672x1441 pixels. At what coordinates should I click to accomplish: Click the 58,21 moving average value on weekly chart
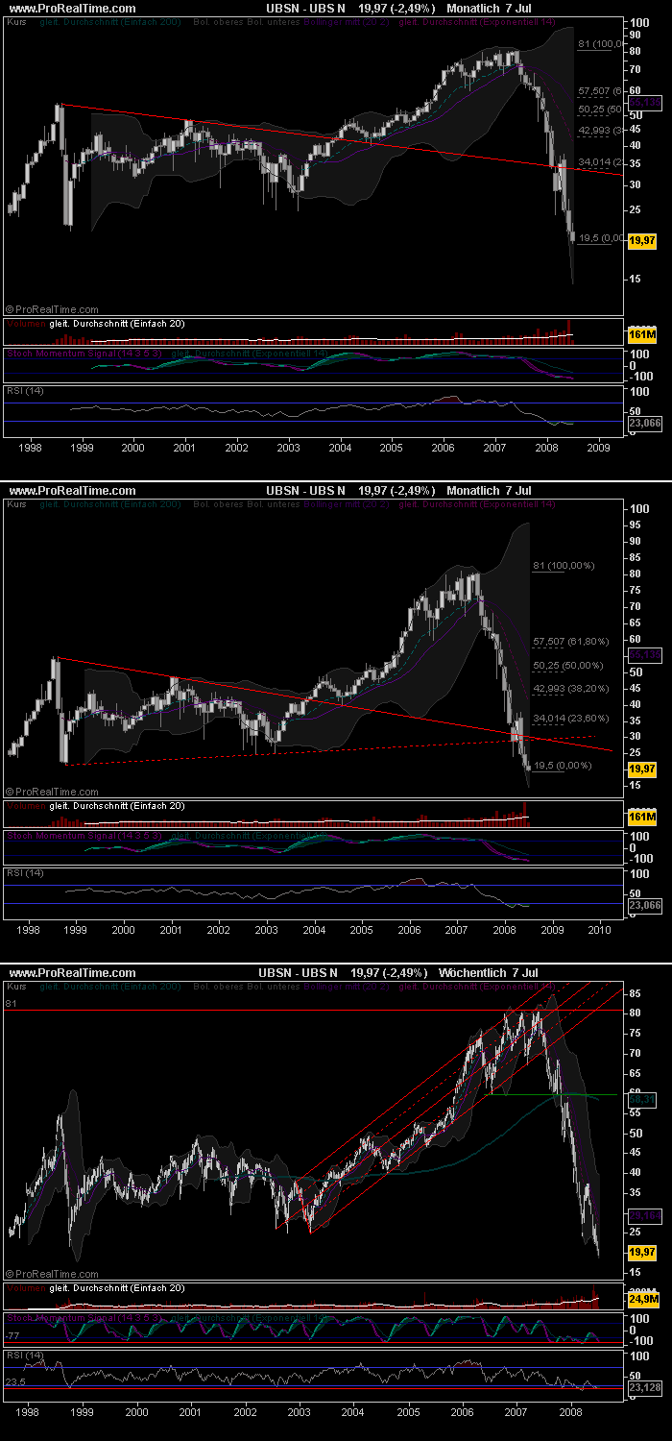pyautogui.click(x=641, y=1098)
